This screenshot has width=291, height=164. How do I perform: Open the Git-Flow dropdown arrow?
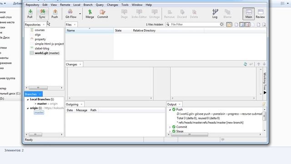pos(80,14)
